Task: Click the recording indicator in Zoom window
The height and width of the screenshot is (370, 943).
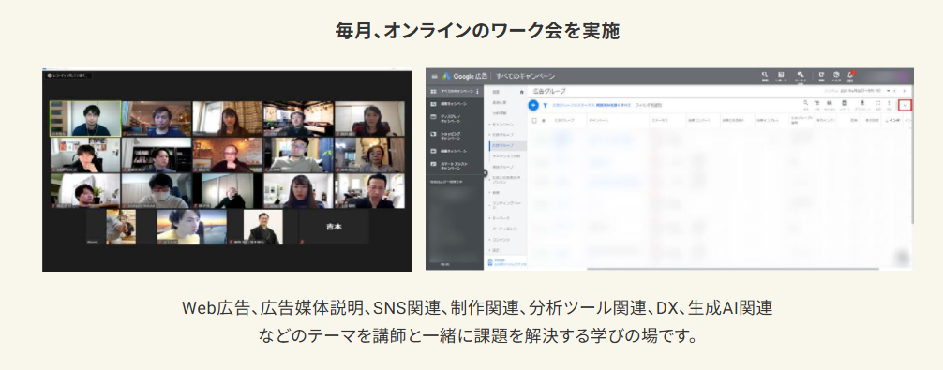Action: tap(67, 76)
